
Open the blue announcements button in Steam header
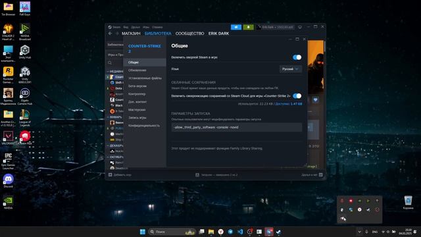236,27
